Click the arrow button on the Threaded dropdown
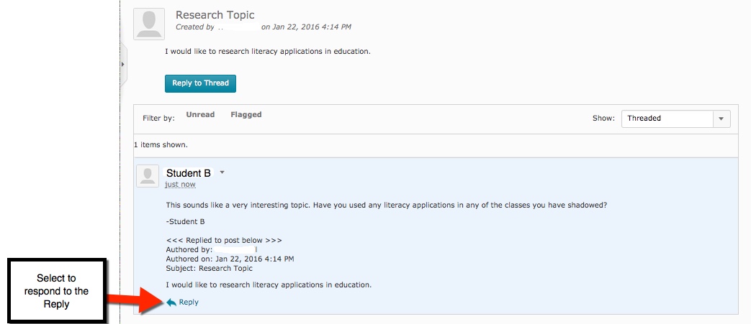 point(721,119)
